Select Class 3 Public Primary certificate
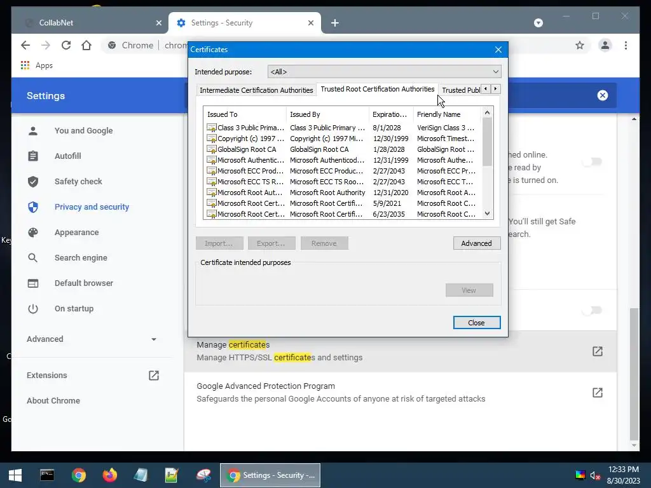Image resolution: width=651 pixels, height=488 pixels. pyautogui.click(x=342, y=128)
